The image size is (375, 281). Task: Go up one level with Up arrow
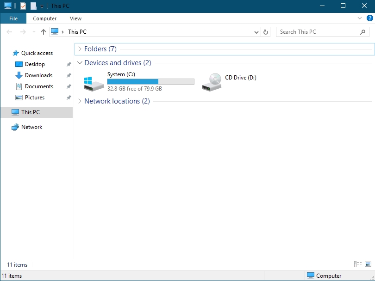point(44,32)
